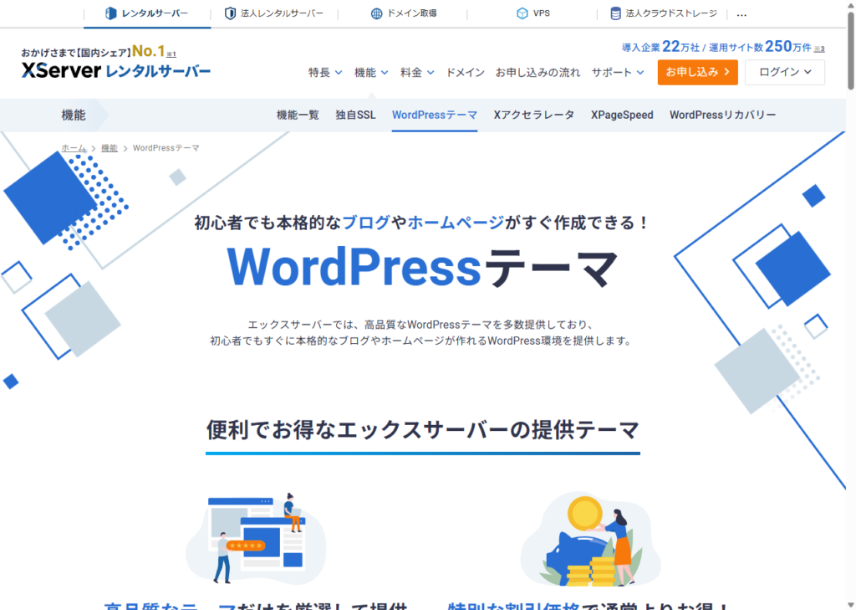Click the globe icon for domain acquisition
Image resolution: width=856 pixels, height=610 pixels.
[377, 13]
